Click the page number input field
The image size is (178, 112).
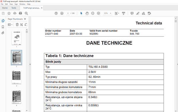point(68,13)
